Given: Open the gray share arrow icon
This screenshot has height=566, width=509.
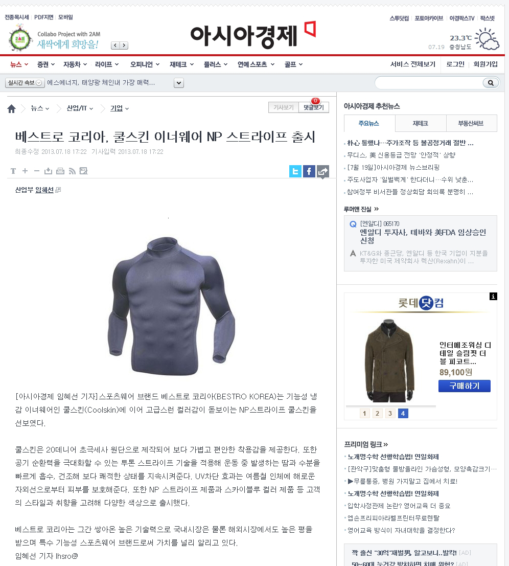Looking at the screenshot, I should [x=323, y=171].
